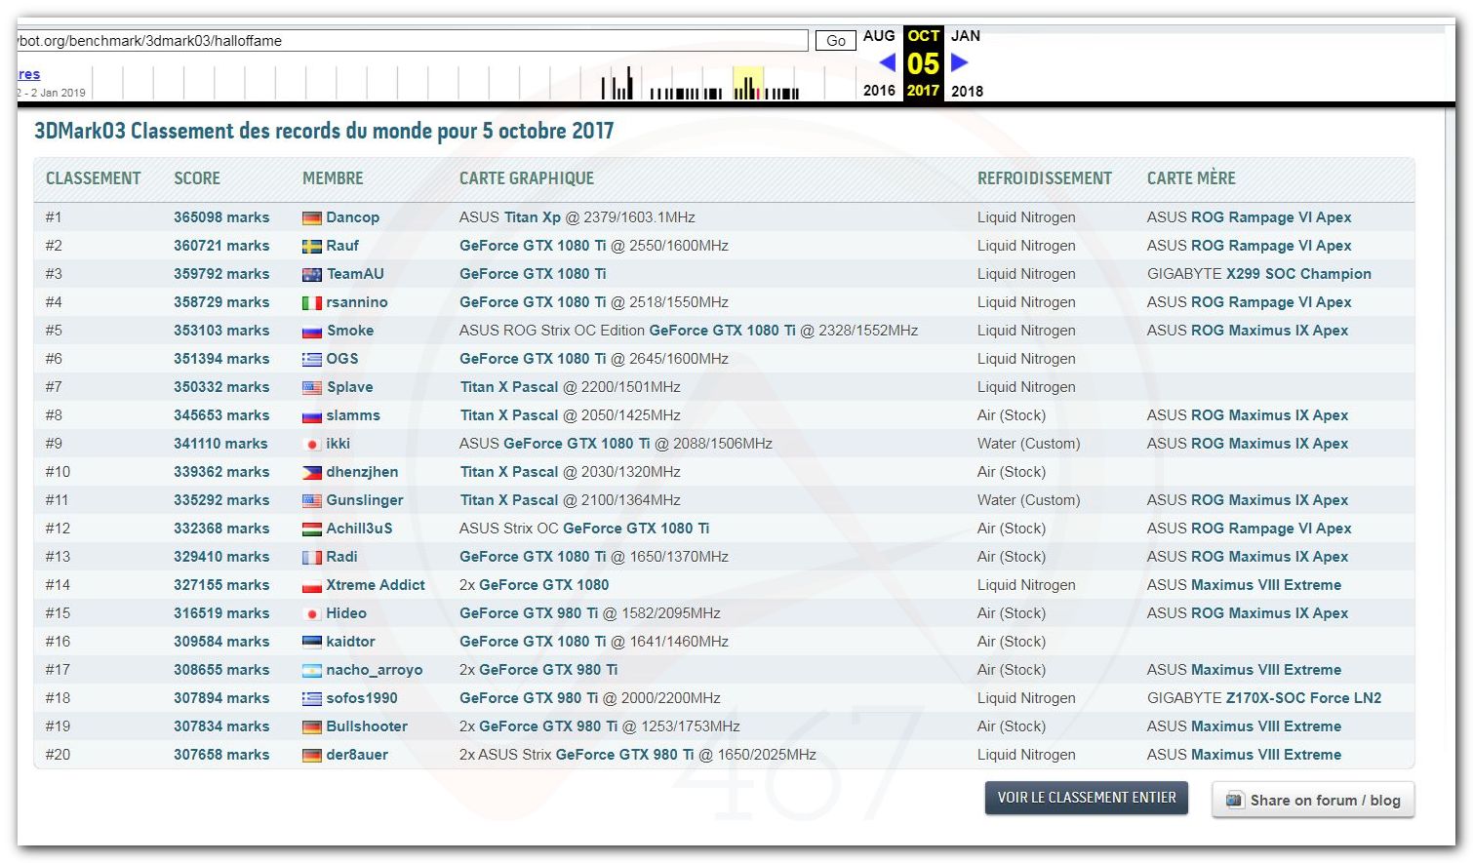This screenshot has width=1473, height=863.
Task: Open the 341110 marks score by ikki
Action: pos(220,444)
